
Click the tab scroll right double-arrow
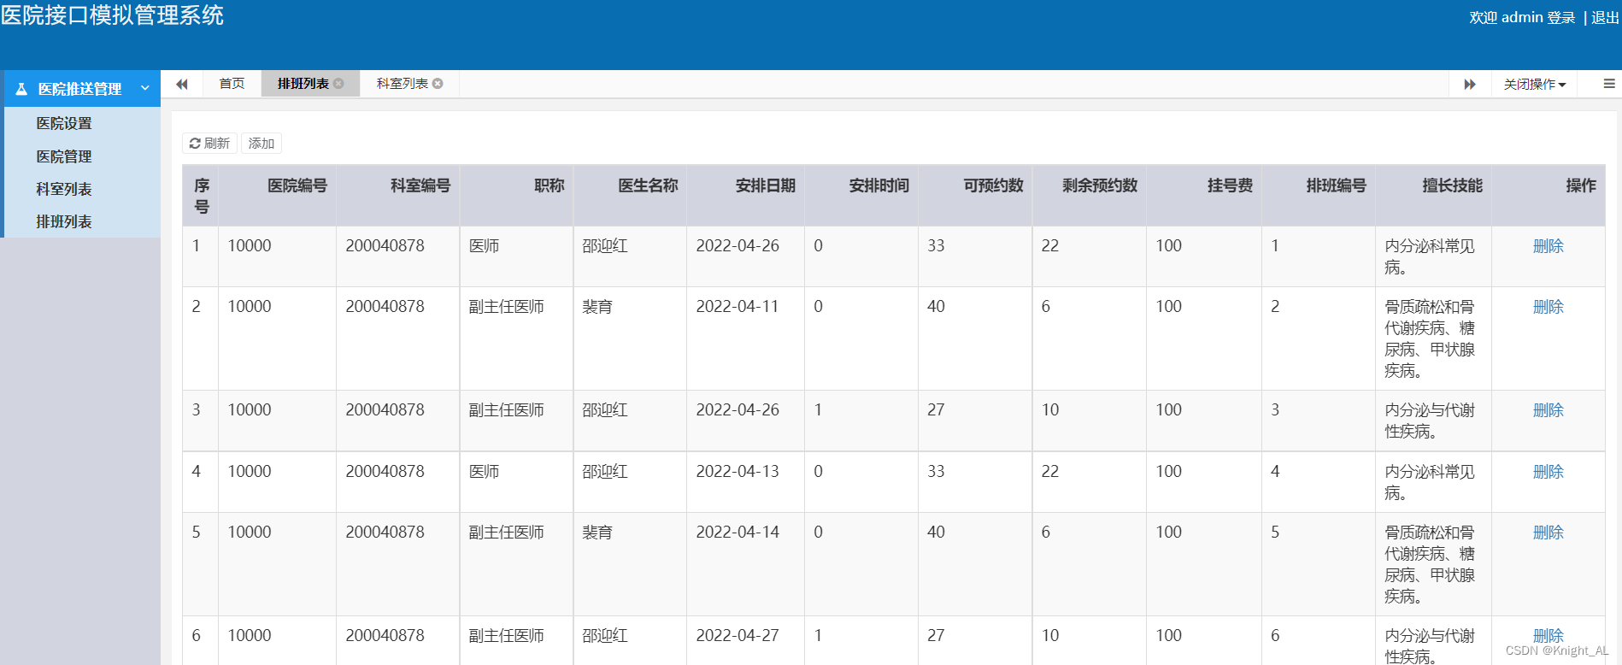pyautogui.click(x=1470, y=84)
